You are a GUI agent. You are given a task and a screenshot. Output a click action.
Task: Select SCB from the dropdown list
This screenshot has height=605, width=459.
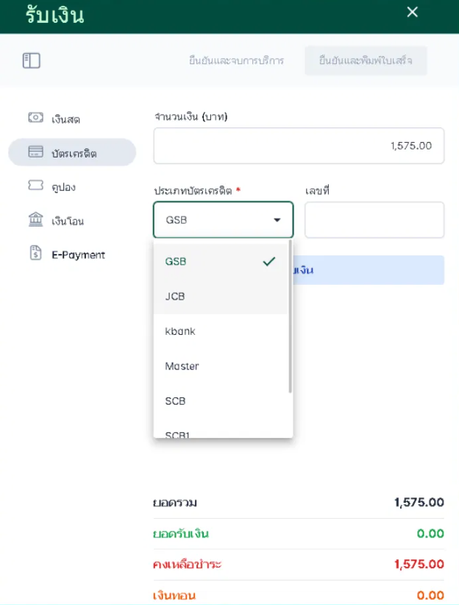(x=176, y=401)
